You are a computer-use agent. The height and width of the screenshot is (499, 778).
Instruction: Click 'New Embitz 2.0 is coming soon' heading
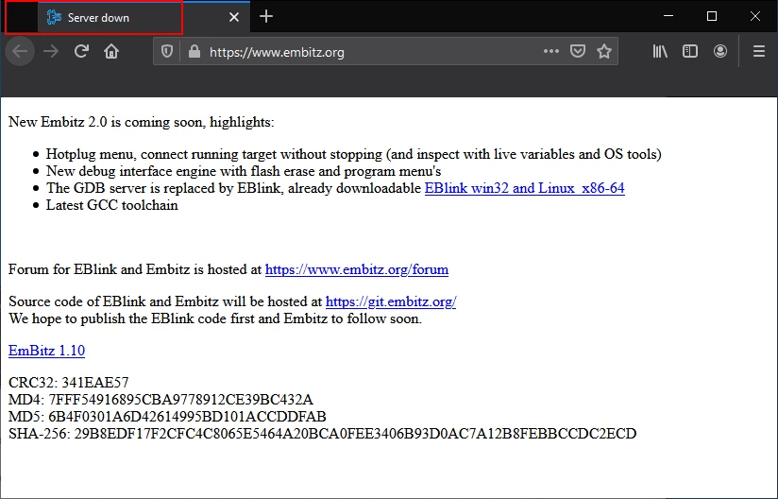[x=142, y=122]
